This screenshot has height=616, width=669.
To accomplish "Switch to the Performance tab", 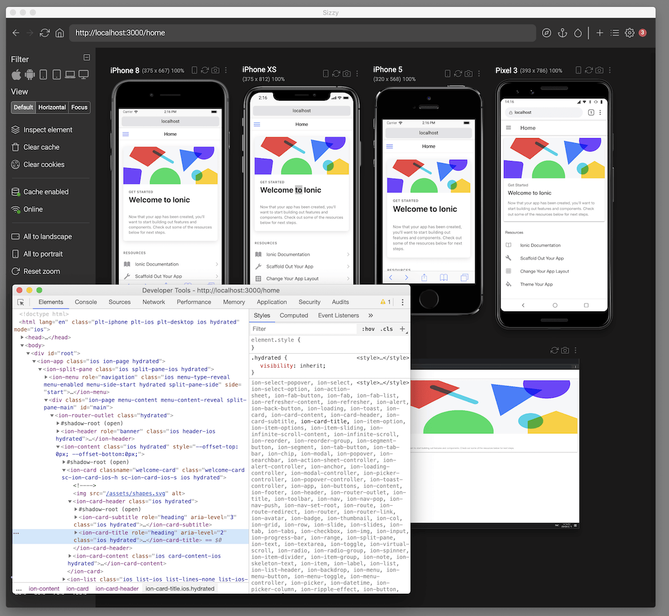I will (x=194, y=302).
